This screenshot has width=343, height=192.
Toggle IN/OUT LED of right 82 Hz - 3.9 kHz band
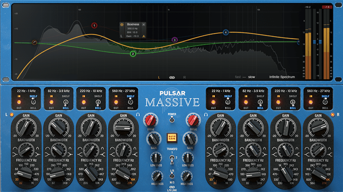click(246, 102)
